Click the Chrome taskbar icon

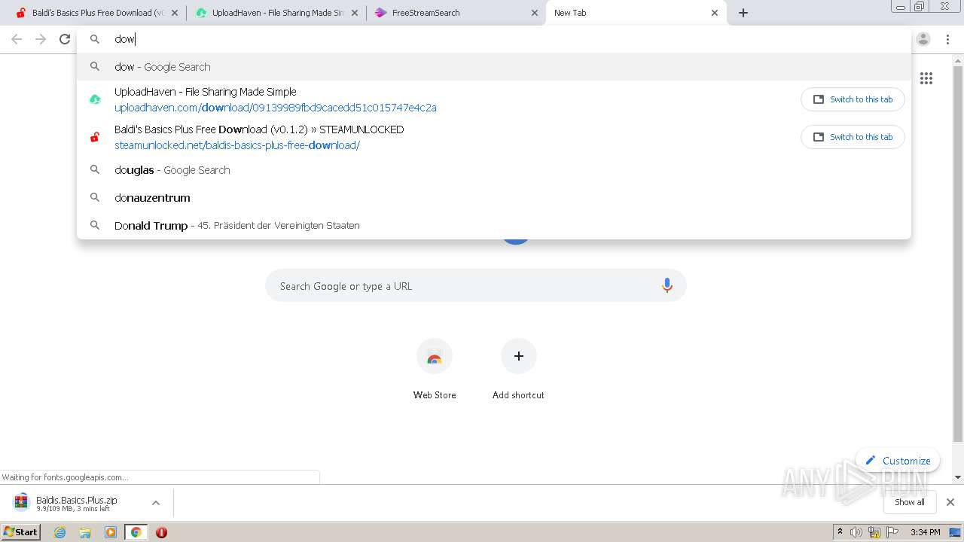click(x=136, y=532)
